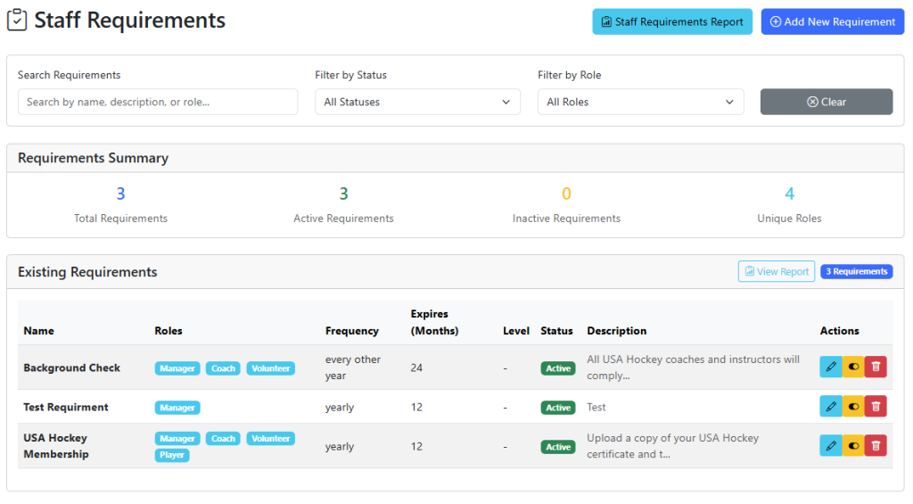This screenshot has height=504, width=913.
Task: Click the Volunteer badge in Background Check row
Action: point(271,368)
